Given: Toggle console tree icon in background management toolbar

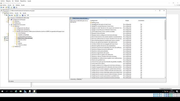Looking at the screenshot, I should coord(9,8).
